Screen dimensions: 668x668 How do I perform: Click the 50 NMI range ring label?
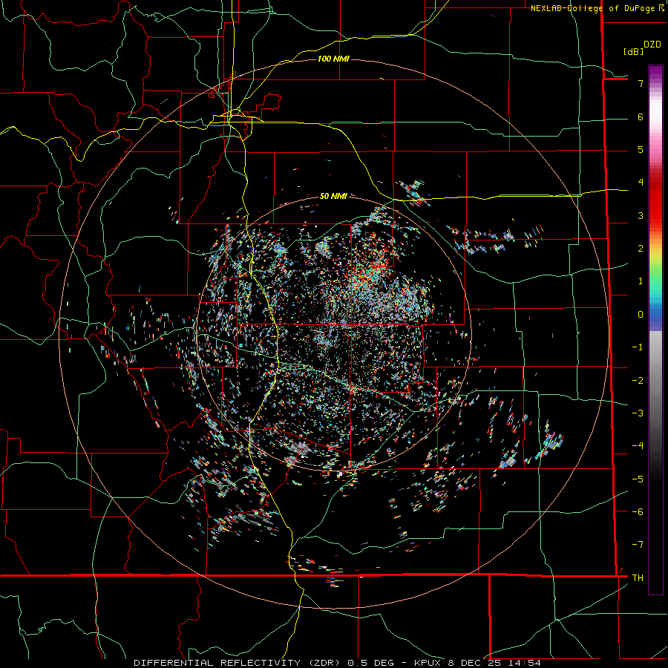(x=333, y=196)
